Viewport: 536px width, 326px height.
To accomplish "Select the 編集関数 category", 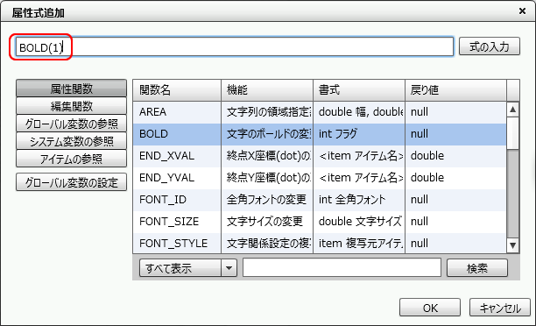I will pos(71,106).
